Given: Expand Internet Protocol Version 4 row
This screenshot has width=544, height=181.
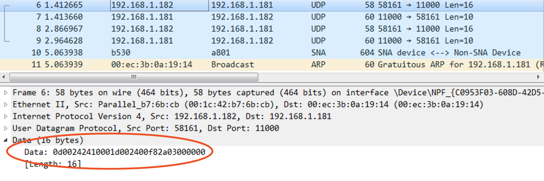Looking at the screenshot, I should [5, 116].
